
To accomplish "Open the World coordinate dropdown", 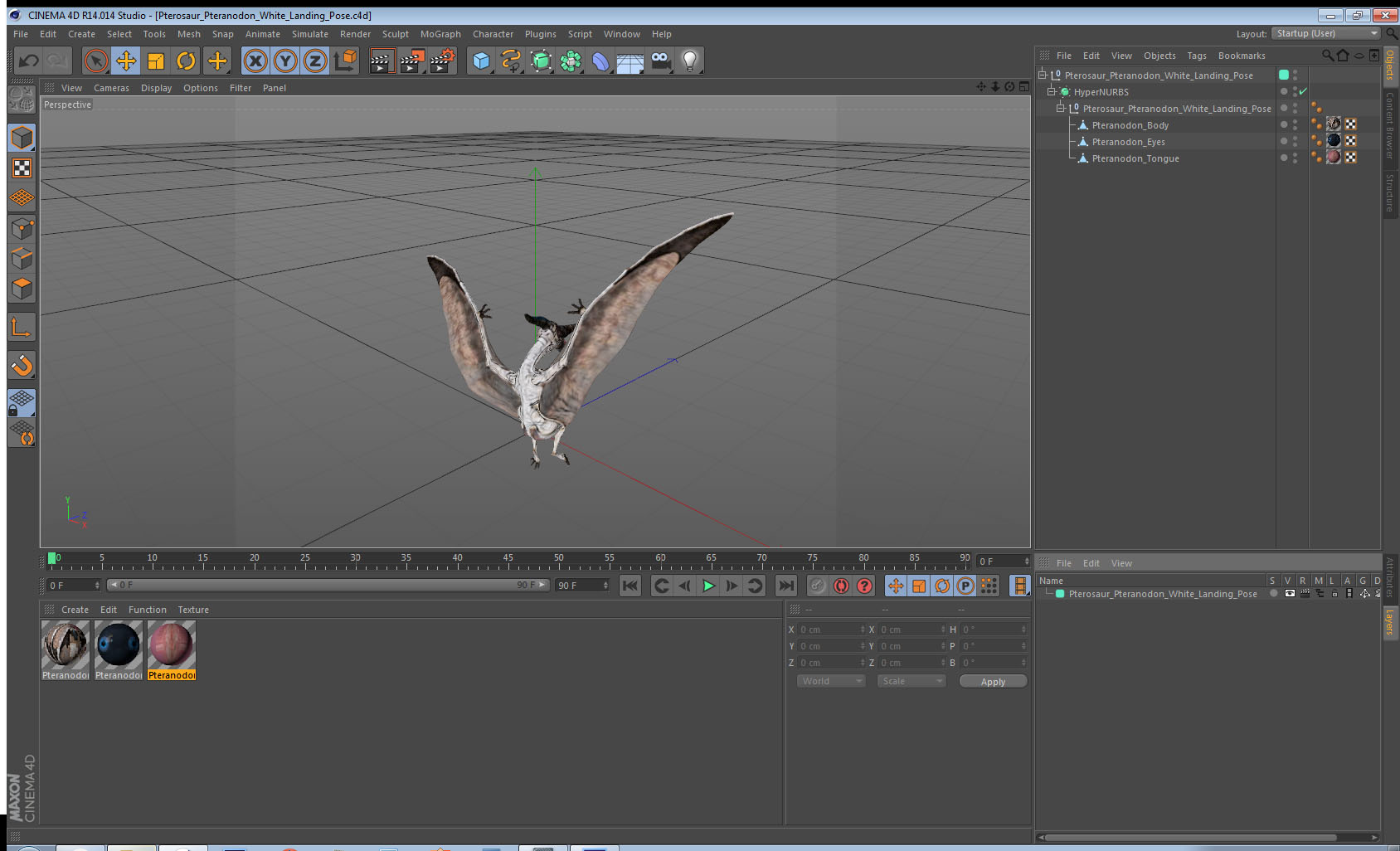I will 831,681.
